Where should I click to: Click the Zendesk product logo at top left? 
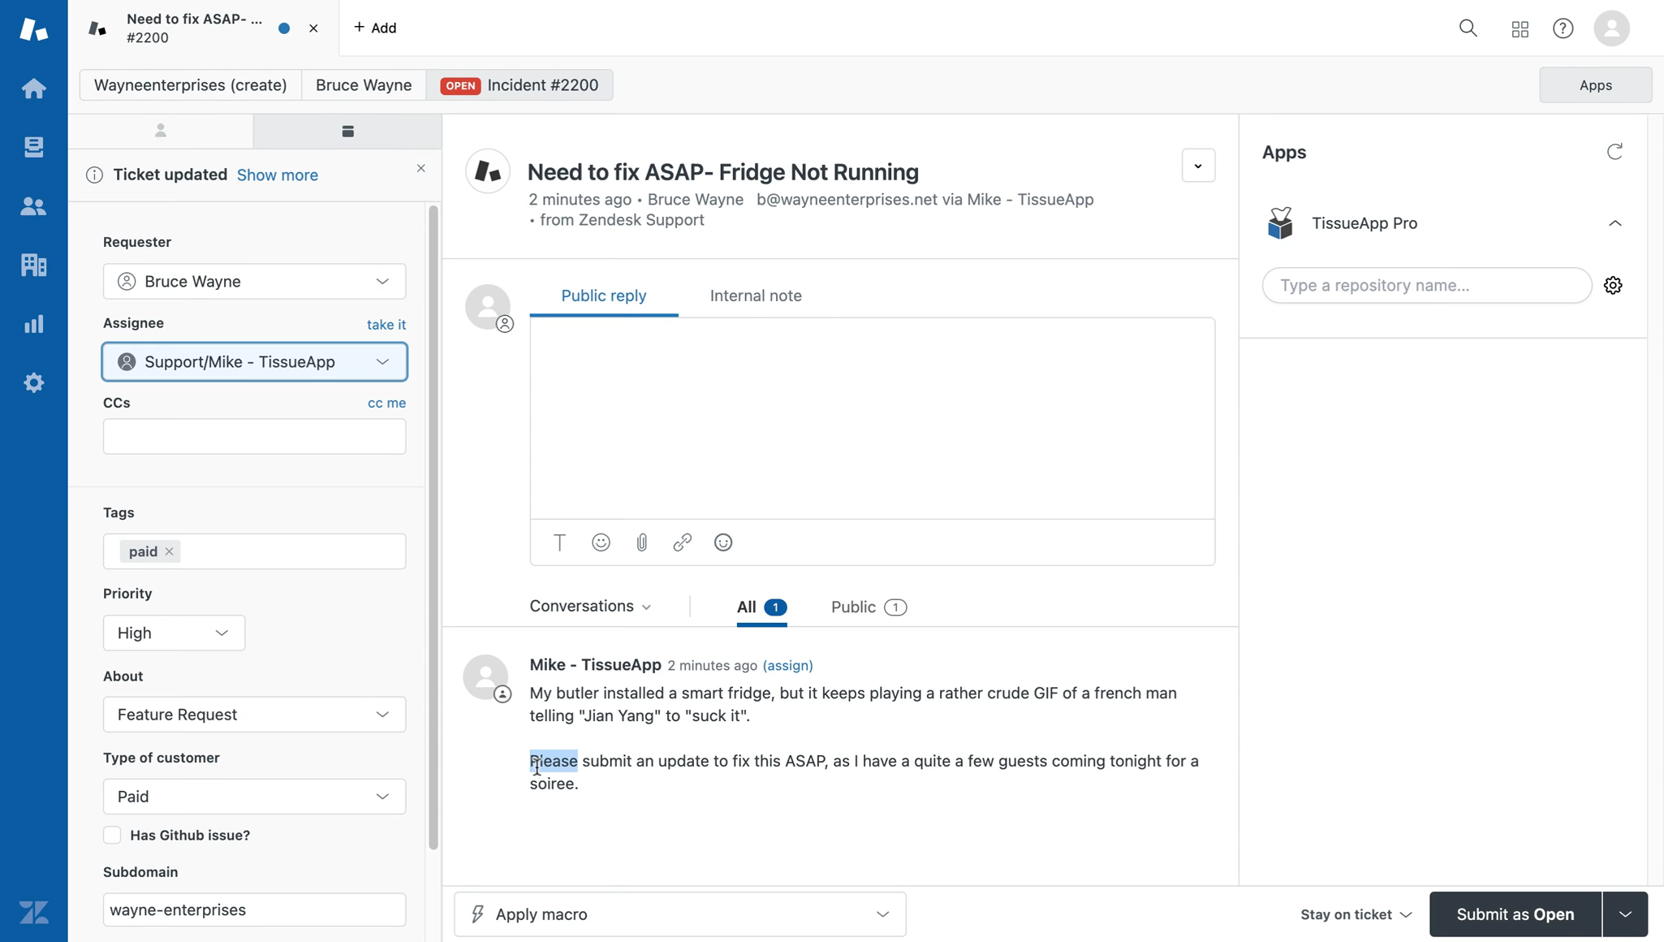coord(33,29)
